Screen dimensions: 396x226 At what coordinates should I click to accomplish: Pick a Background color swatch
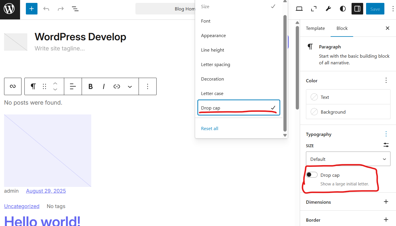pyautogui.click(x=348, y=112)
